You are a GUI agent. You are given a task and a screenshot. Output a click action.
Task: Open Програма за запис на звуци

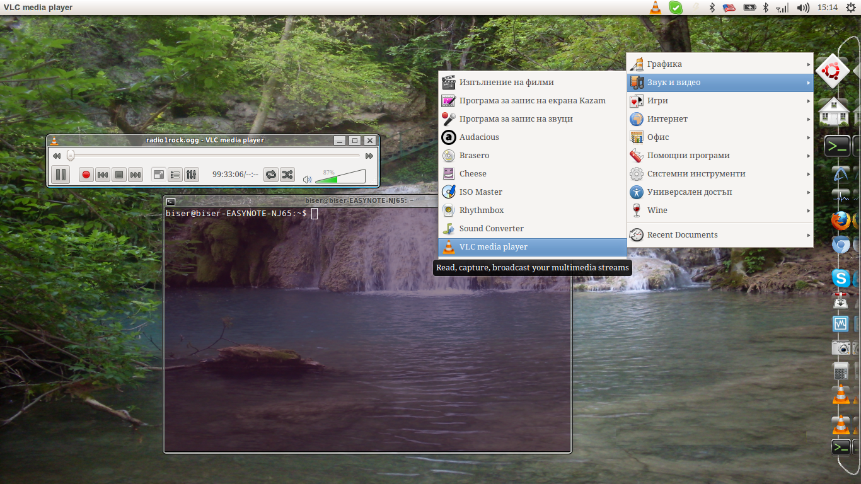533,118
